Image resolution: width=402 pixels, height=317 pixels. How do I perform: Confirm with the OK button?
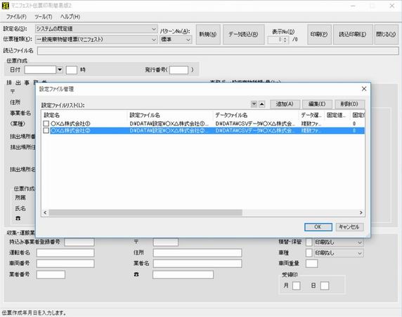click(x=318, y=227)
